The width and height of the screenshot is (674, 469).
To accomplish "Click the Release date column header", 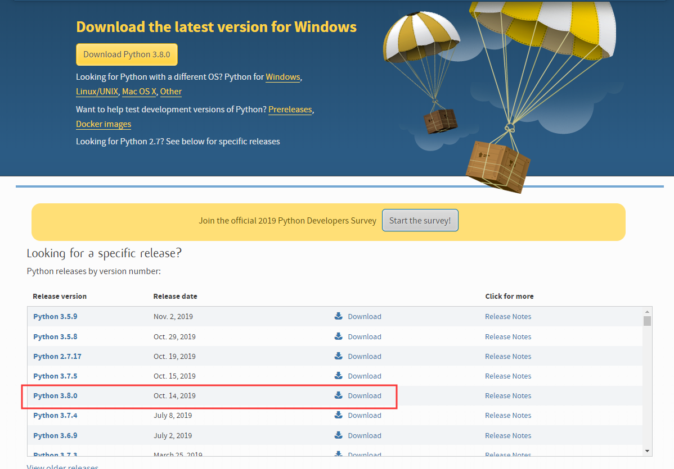I will pyautogui.click(x=176, y=296).
